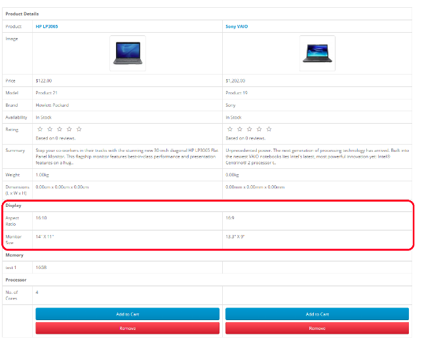The height and width of the screenshot is (343, 422).
Task: Click the 14" X 11" monitor size value
Action: pos(45,236)
